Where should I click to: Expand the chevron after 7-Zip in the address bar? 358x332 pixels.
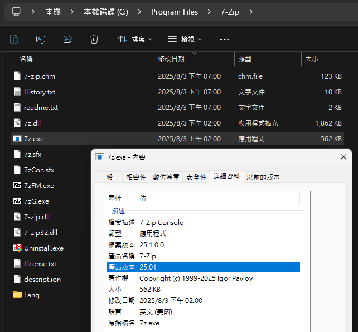(251, 12)
